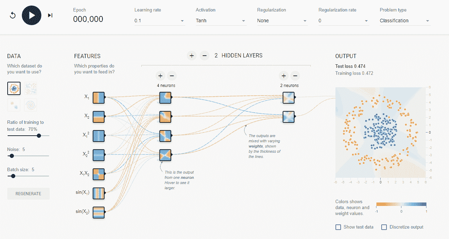Click the step forward icon

click(50, 15)
